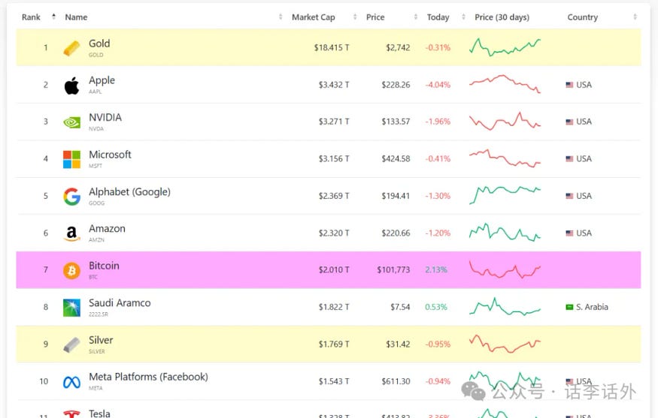Click the $7.54 Saudi Aramco price
Image resolution: width=658 pixels, height=418 pixels.
tap(400, 307)
